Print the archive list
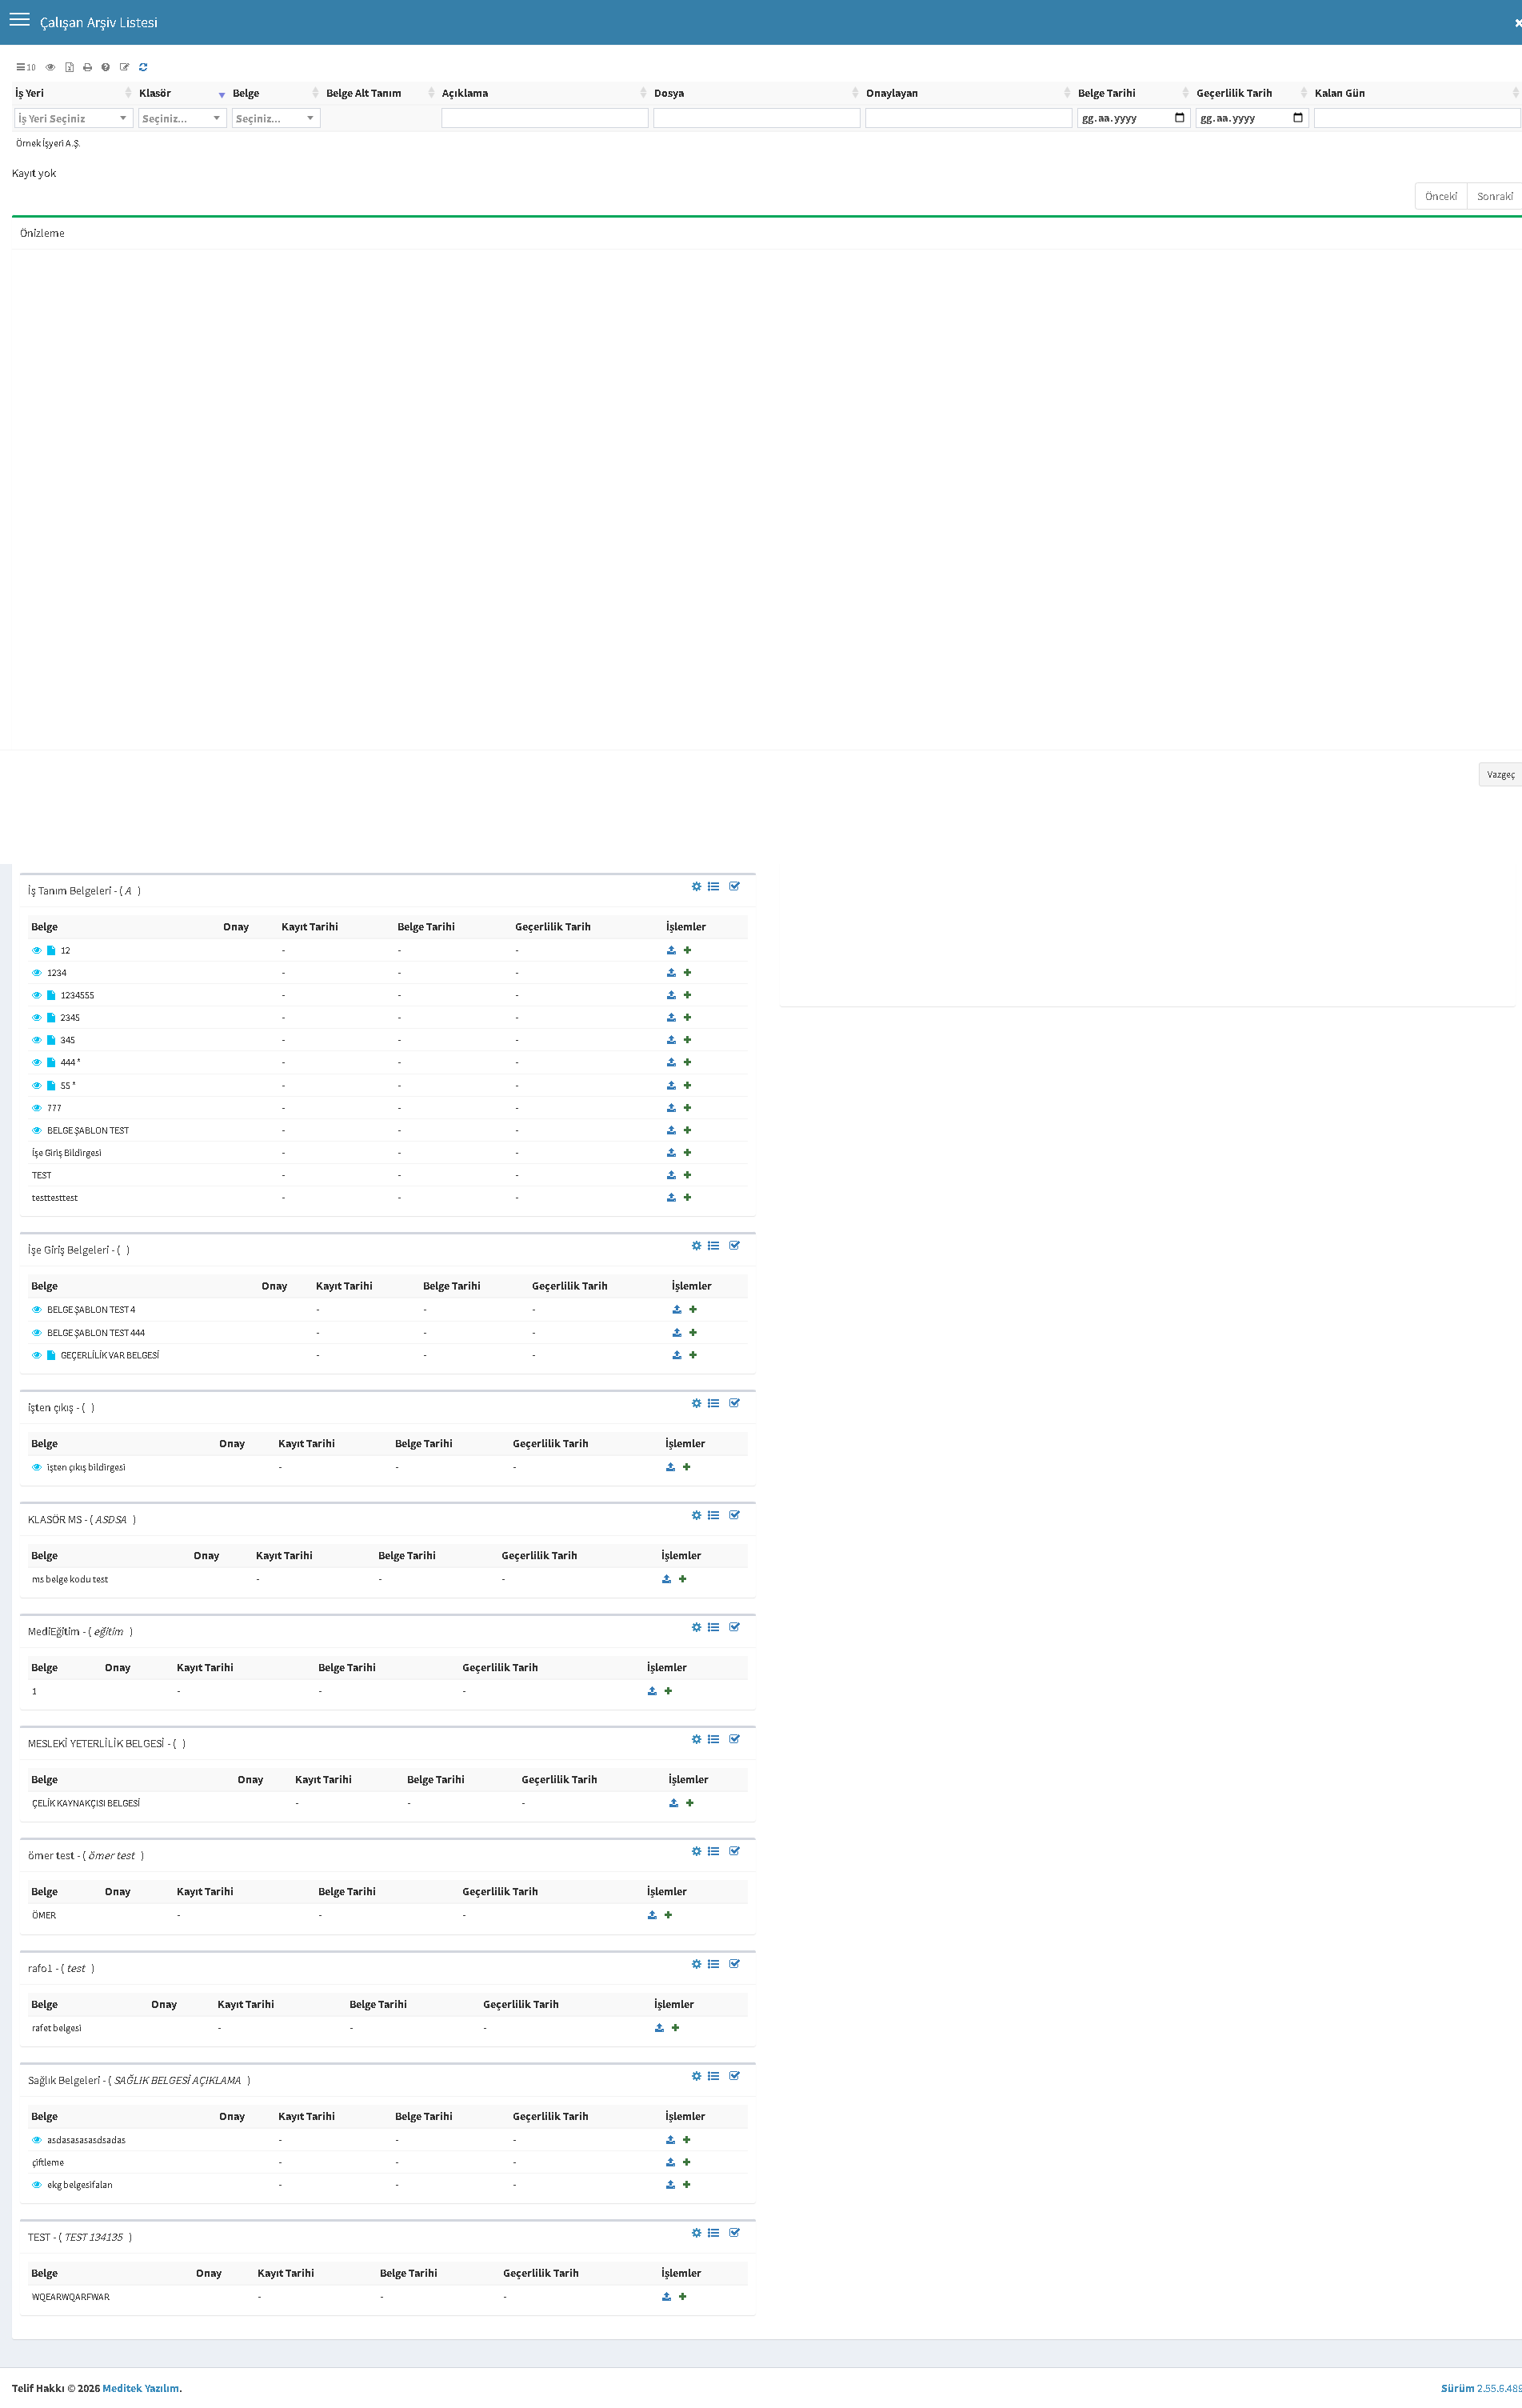Screen dimensions: 1522x2408 click(x=87, y=67)
